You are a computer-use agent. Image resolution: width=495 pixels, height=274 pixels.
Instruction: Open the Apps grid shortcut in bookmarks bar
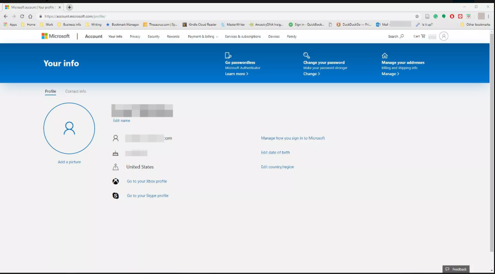click(x=10, y=24)
